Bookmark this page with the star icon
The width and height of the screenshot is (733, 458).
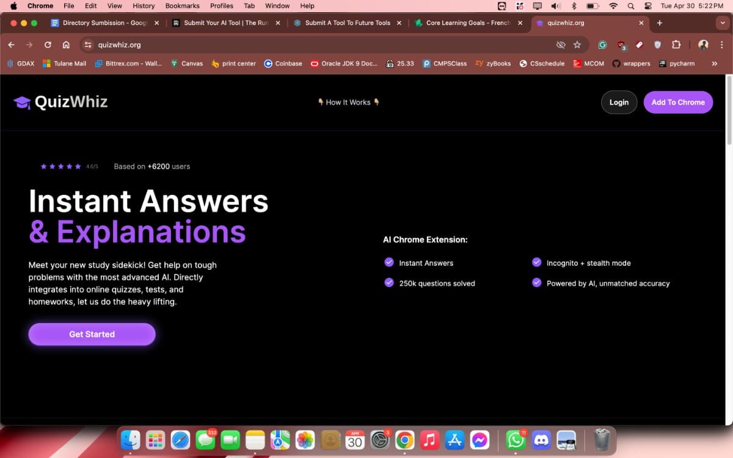point(577,45)
